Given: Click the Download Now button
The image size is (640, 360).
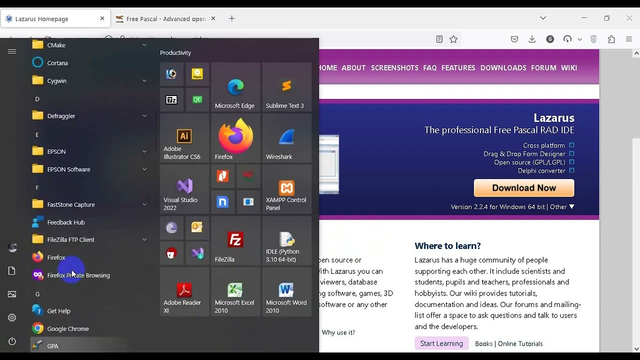Looking at the screenshot, I should pos(524,188).
